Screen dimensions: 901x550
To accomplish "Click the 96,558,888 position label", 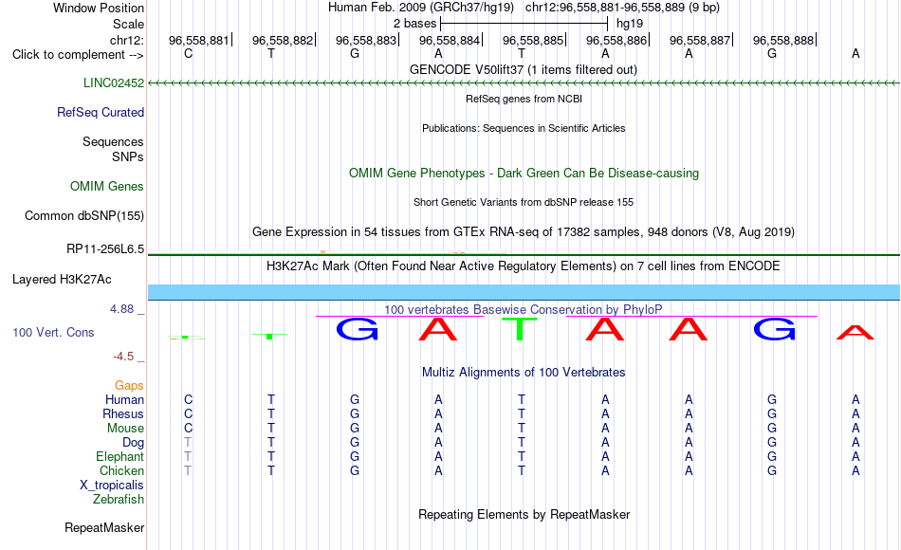I will point(783,40).
